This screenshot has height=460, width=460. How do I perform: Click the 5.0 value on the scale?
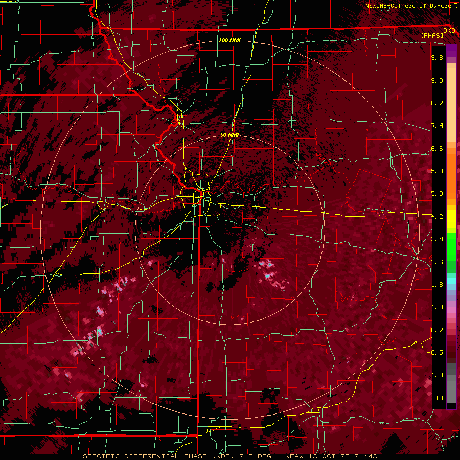[x=437, y=194]
